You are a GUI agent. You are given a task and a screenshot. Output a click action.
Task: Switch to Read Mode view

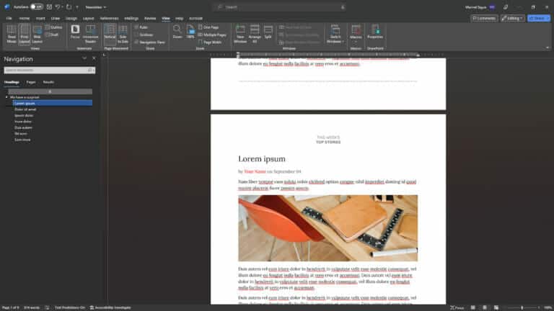[12, 35]
